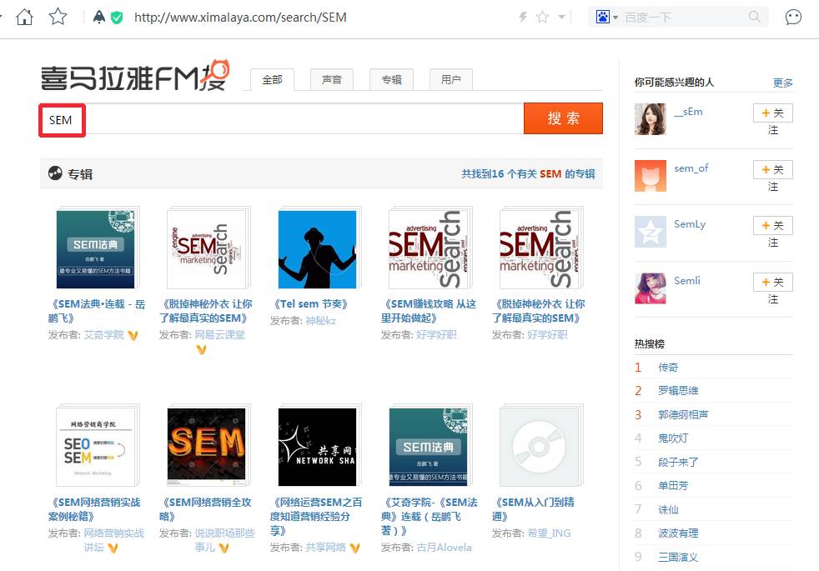Switch to 全部 tab
Screen dimensions: 819x571
pyautogui.click(x=272, y=80)
